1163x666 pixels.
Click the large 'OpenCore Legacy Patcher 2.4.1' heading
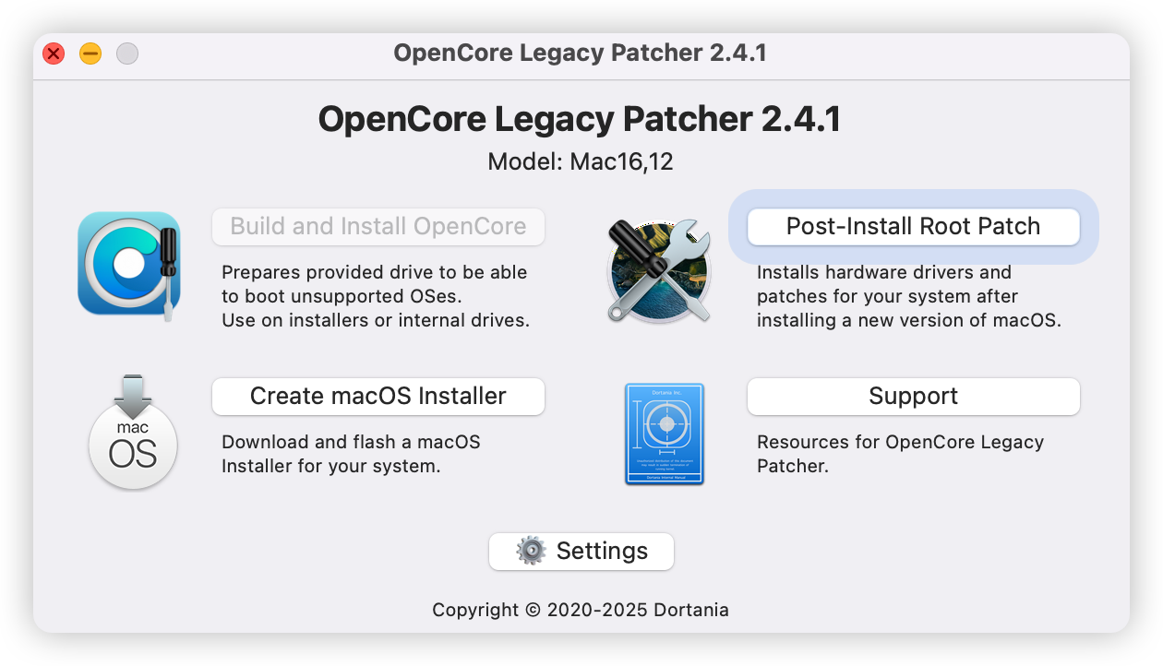580,120
